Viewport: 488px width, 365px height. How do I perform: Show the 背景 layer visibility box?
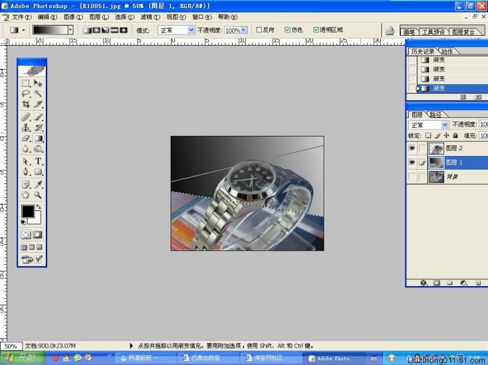(x=412, y=177)
